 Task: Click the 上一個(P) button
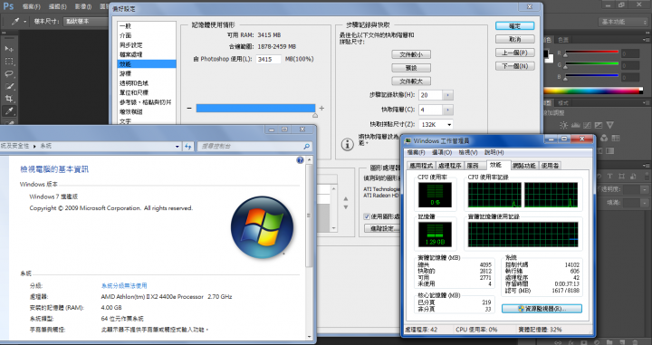click(514, 53)
